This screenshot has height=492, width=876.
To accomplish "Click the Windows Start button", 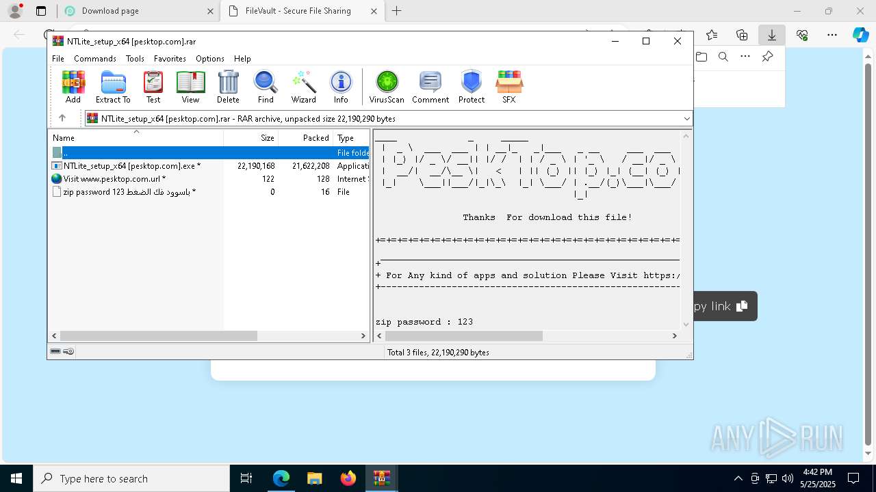I will [x=16, y=478].
